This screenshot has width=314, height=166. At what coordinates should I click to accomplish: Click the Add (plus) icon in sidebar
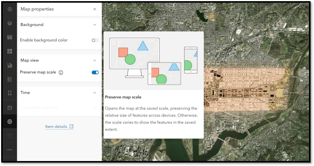[x=10, y=9]
